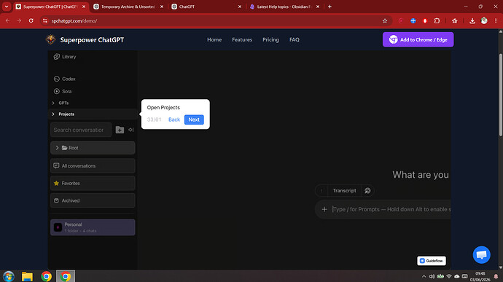
Task: Open a new browser tab
Action: pos(330,7)
